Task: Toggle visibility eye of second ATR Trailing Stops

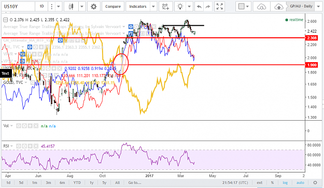Action: [131, 34]
